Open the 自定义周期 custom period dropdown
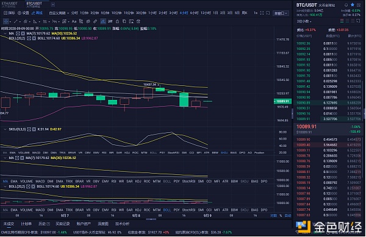 click(59, 13)
